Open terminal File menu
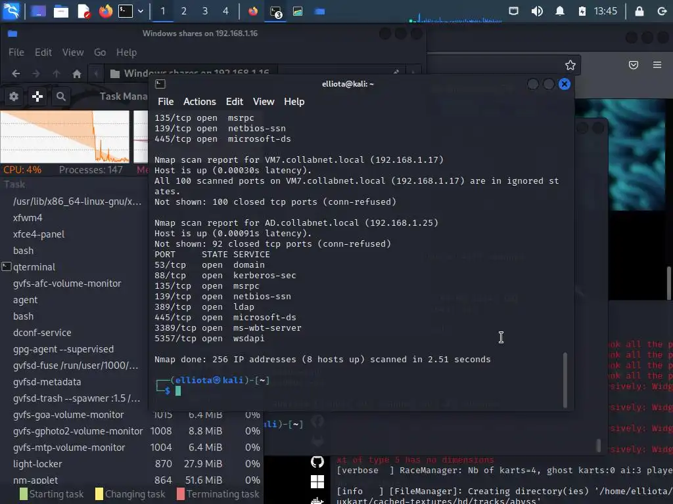Viewport: 673px width, 504px height. click(x=166, y=102)
